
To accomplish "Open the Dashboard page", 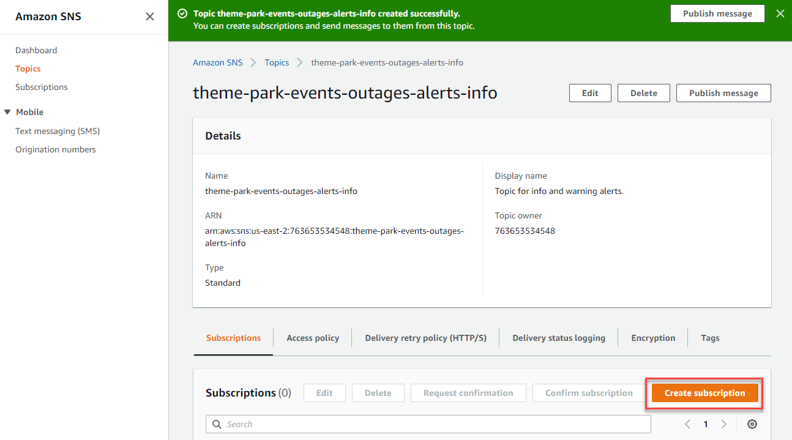I will pyautogui.click(x=36, y=50).
